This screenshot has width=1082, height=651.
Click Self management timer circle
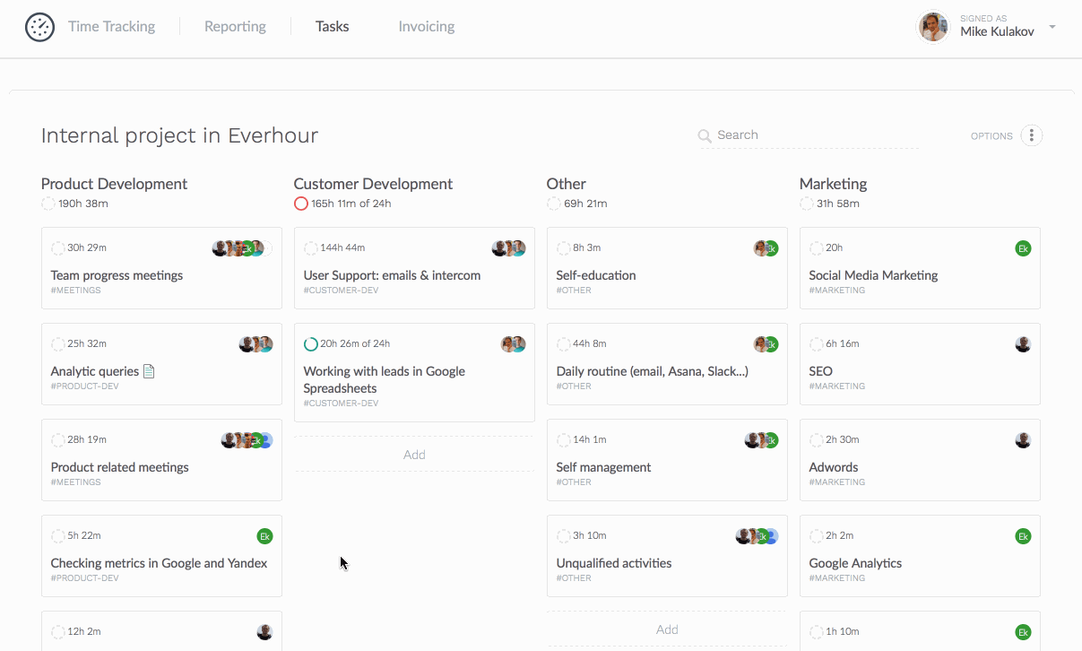[x=564, y=440]
